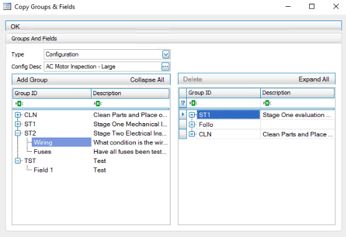Click ABC filter icon under right Group ID
The width and height of the screenshot is (346, 237).
pos(194,103)
